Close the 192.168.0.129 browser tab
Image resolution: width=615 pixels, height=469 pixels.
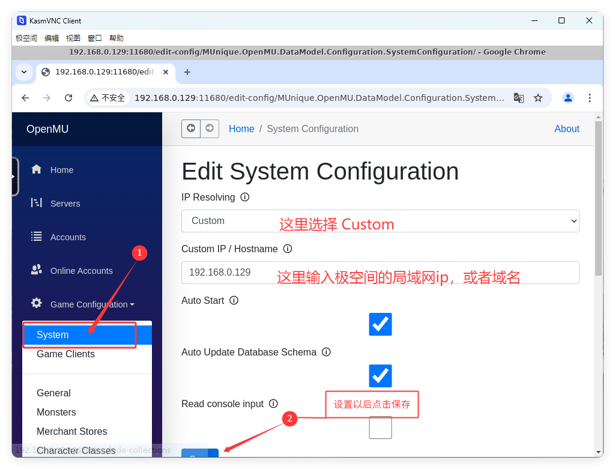click(x=166, y=72)
